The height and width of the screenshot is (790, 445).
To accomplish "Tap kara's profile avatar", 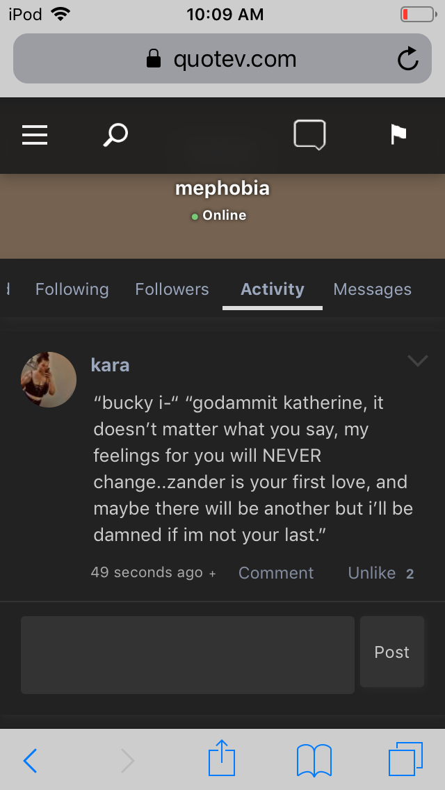I will (49, 380).
